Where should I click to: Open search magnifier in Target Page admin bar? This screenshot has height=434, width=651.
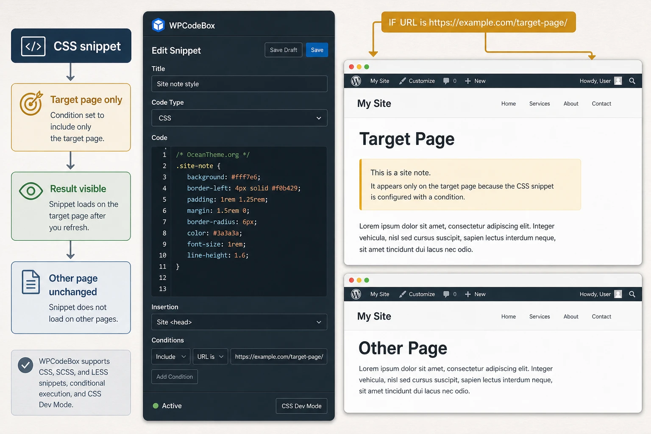click(x=632, y=81)
